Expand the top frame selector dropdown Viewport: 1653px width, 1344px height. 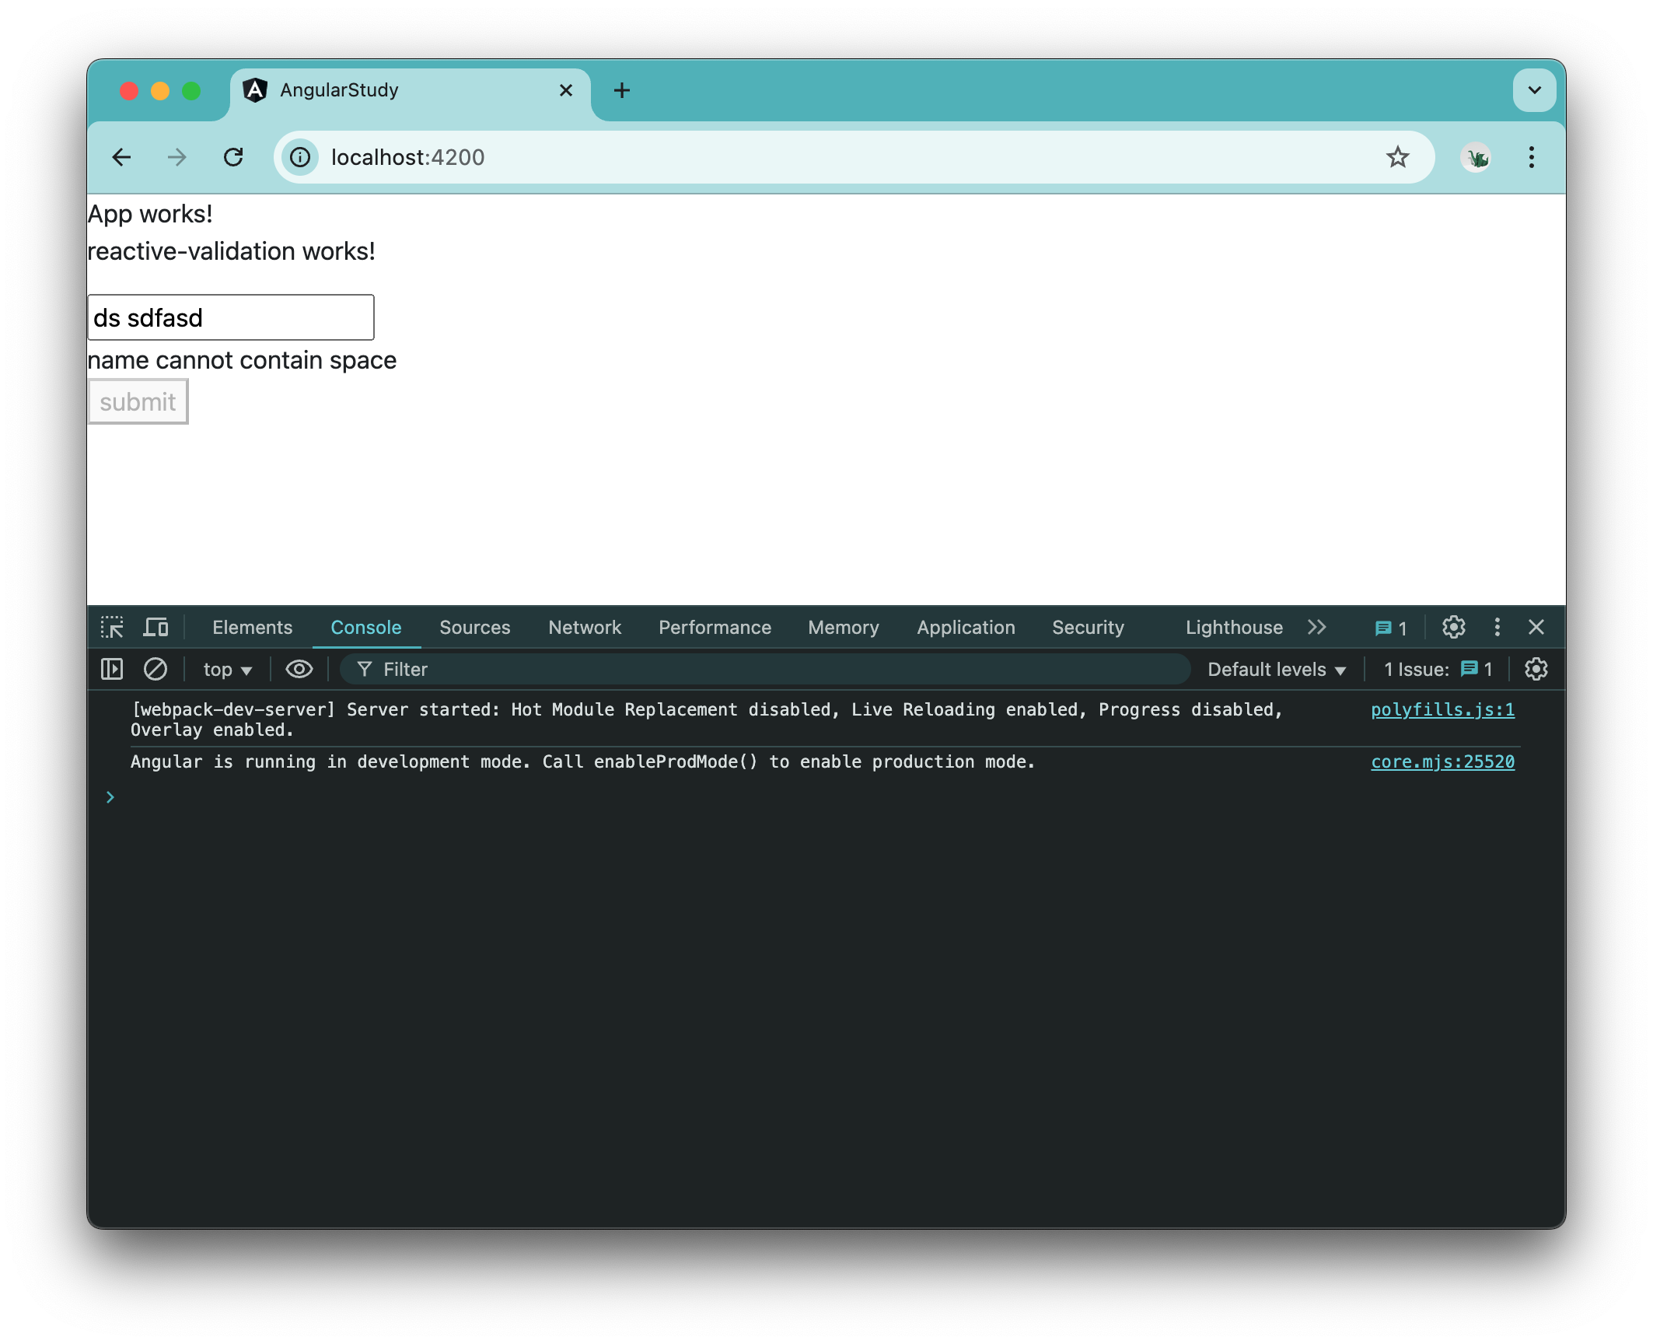click(x=228, y=668)
